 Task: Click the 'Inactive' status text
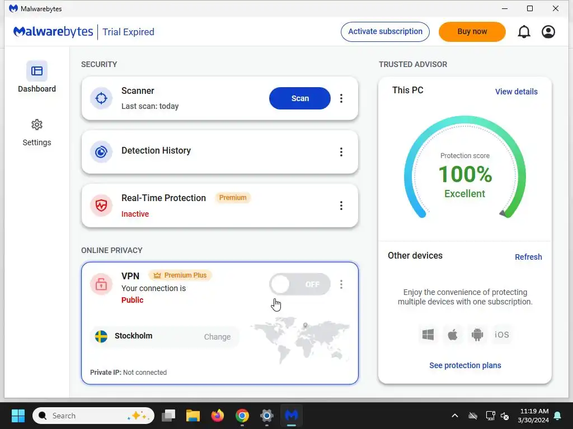coord(135,214)
